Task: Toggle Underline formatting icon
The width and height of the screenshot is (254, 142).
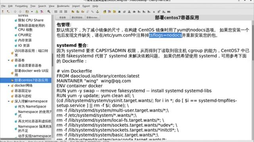Action: 129,11
